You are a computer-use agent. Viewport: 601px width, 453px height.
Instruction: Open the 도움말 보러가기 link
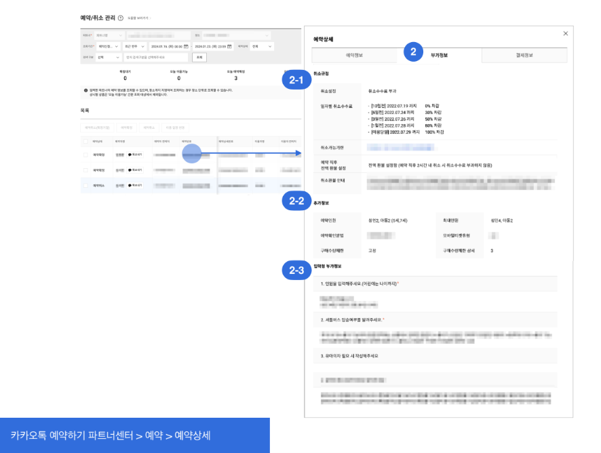tap(139, 18)
